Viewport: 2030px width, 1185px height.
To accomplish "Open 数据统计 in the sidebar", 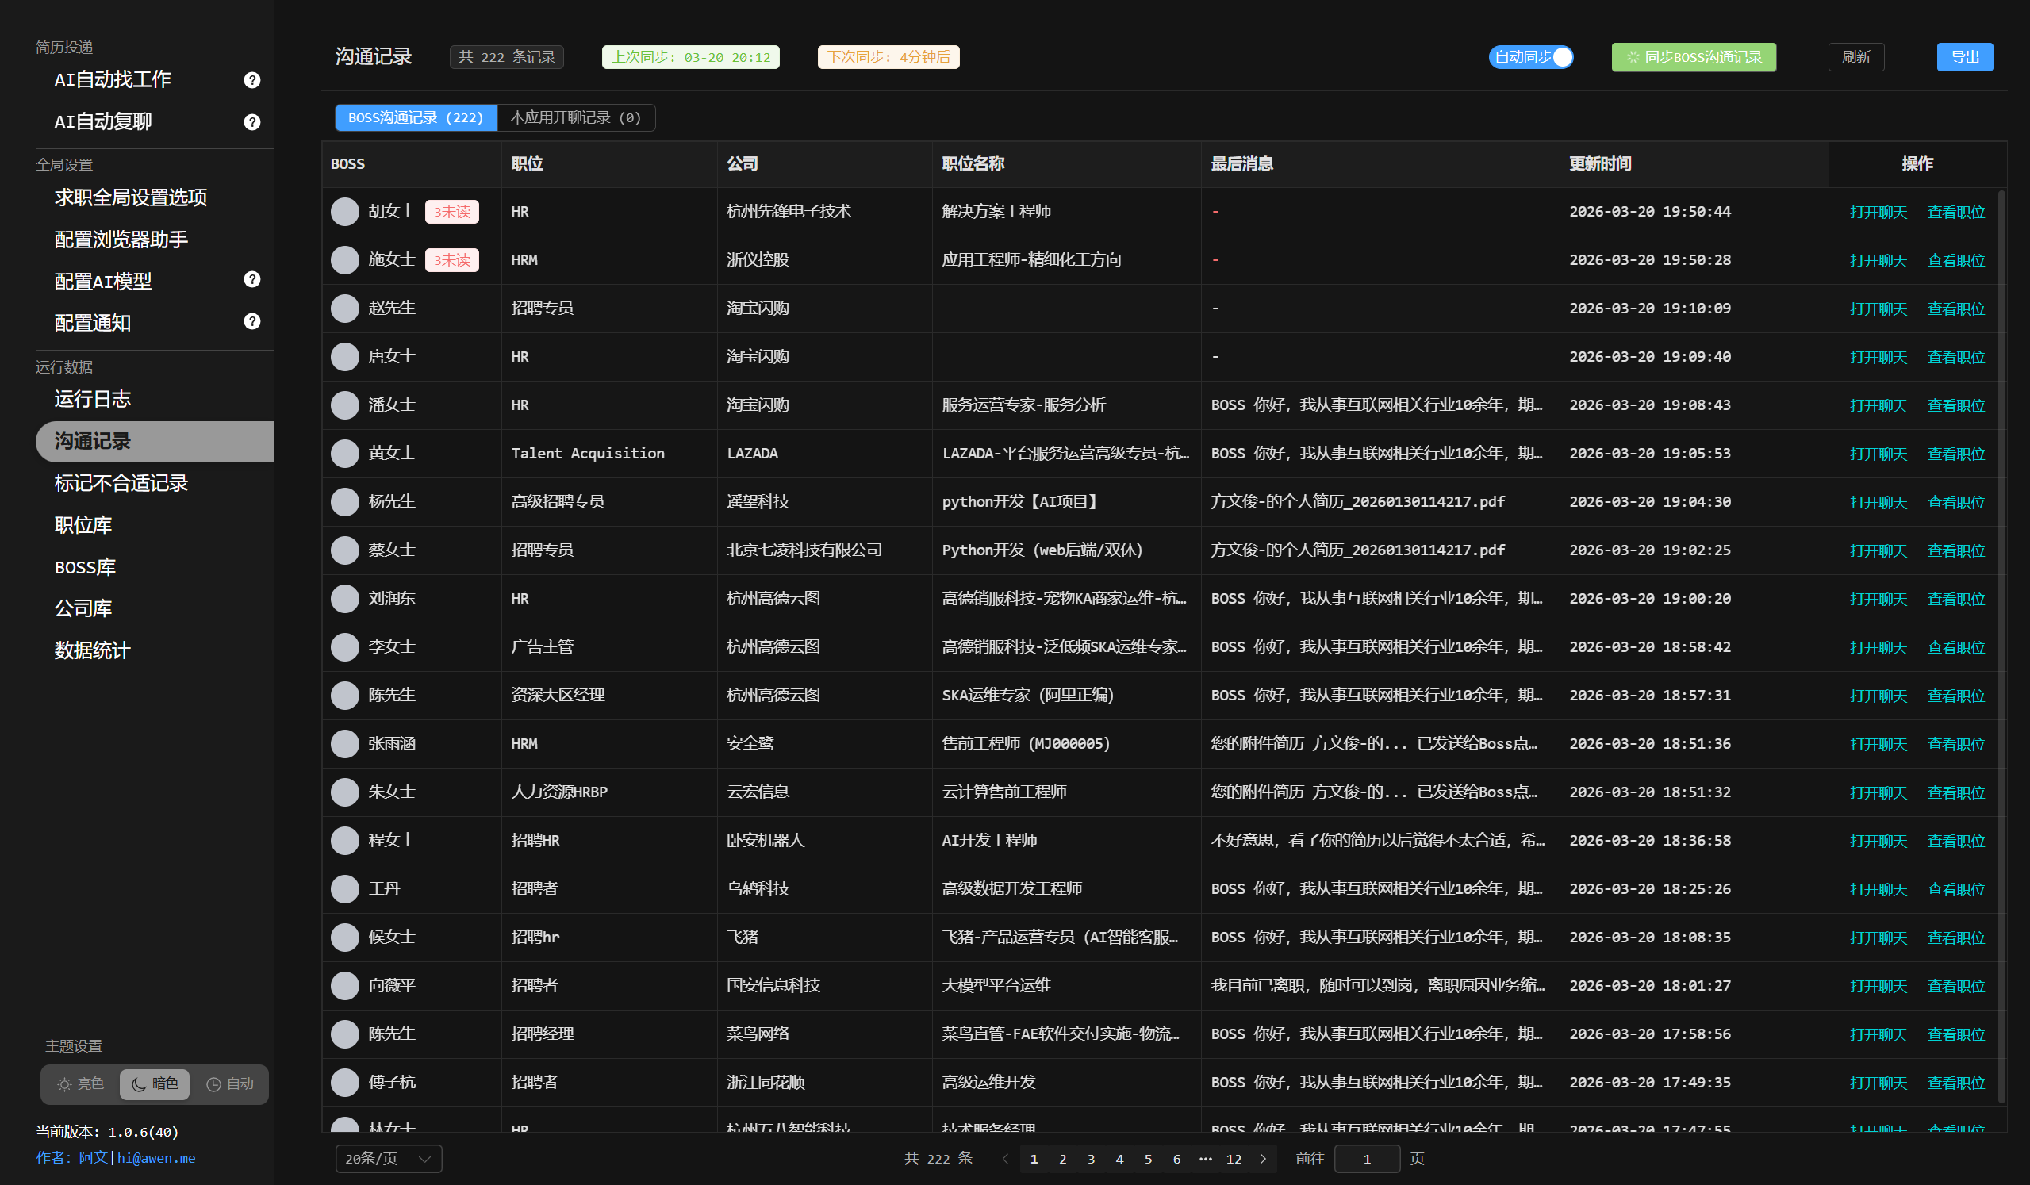I will pos(93,650).
